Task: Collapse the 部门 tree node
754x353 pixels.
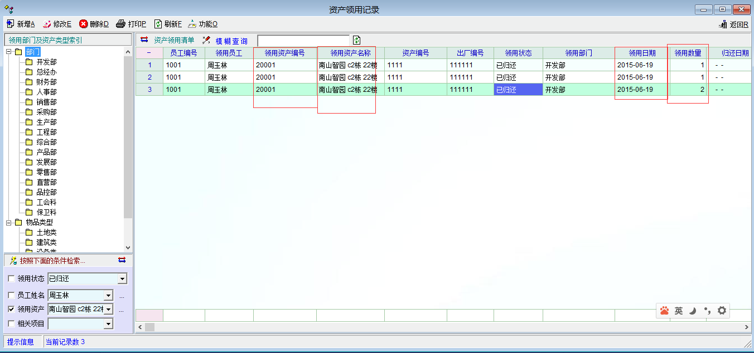Action: pyautogui.click(x=8, y=52)
